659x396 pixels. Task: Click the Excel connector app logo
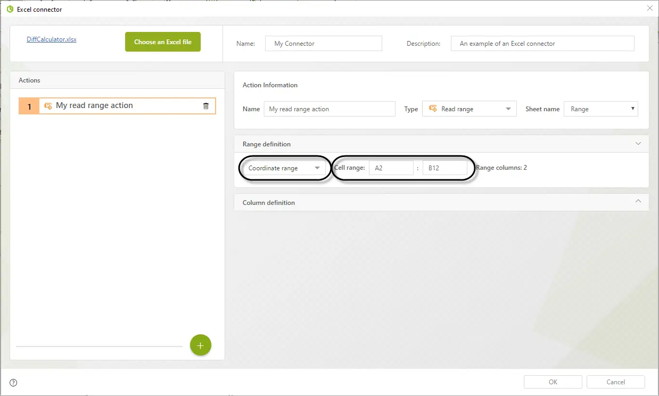coord(10,9)
